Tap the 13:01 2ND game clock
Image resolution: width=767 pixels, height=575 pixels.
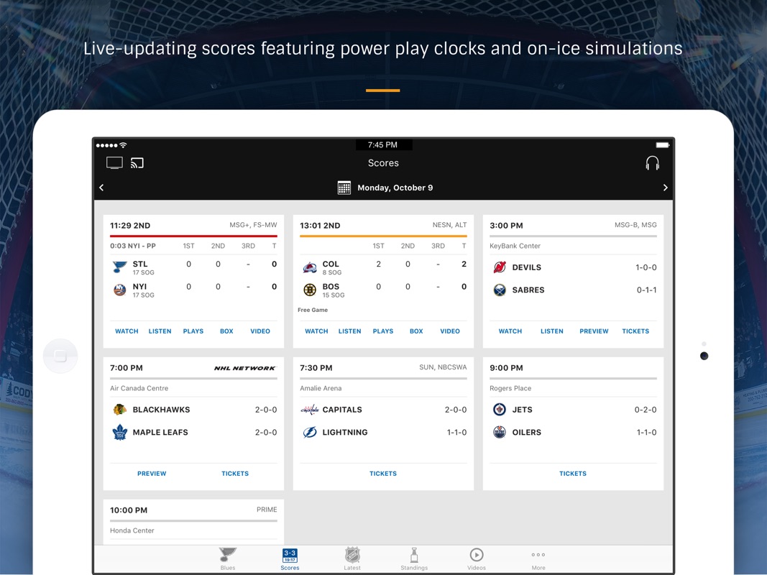(320, 226)
